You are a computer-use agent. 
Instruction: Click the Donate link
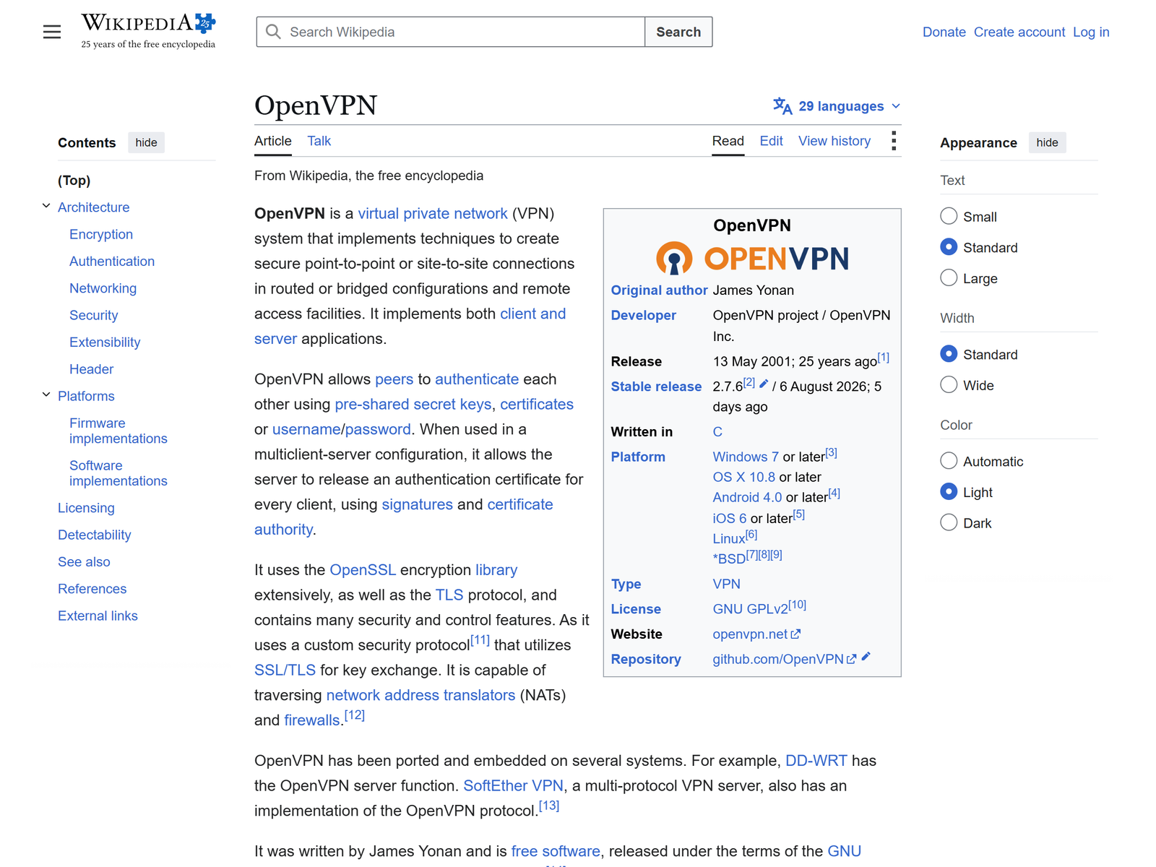point(944,32)
